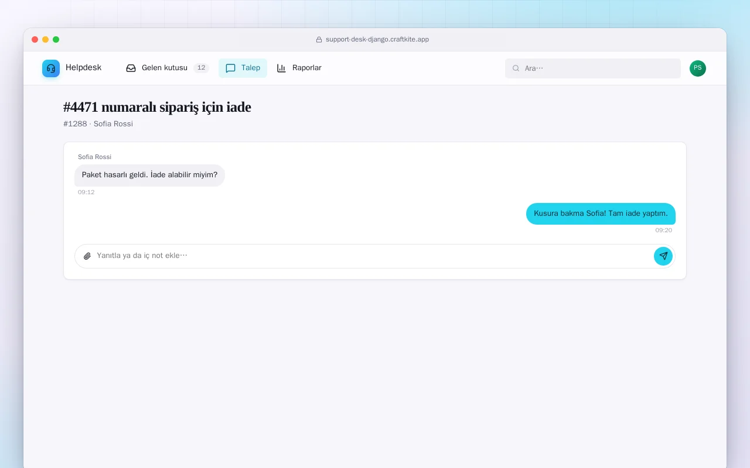Click the inbox count badge "12"
750x468 pixels.
click(x=201, y=68)
